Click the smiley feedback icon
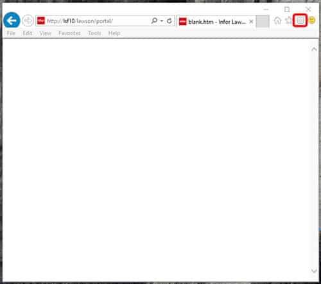 (312, 21)
